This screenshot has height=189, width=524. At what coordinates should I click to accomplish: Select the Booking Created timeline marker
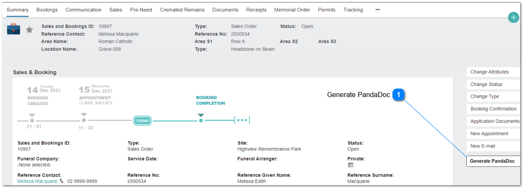coord(32,118)
